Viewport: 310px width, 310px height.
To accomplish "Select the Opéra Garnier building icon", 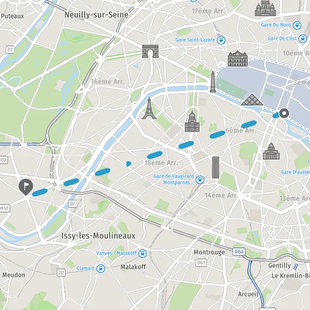I will (x=238, y=58).
